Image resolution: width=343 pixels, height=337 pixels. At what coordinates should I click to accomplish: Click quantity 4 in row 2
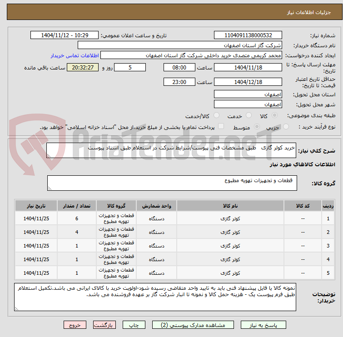pos(77,232)
